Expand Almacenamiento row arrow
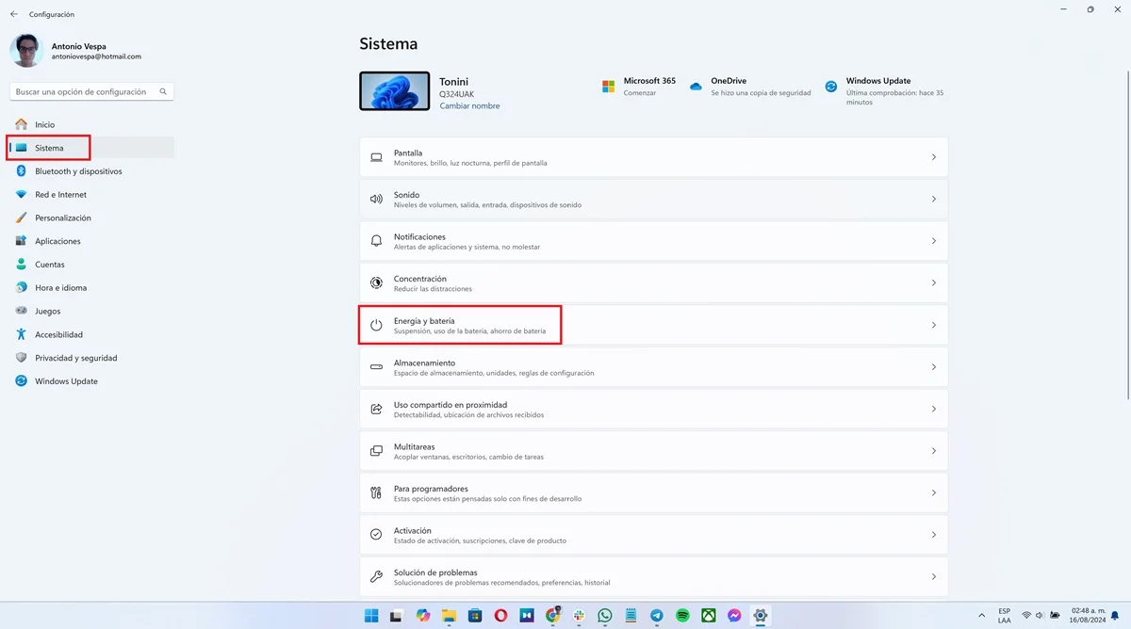 click(x=933, y=367)
